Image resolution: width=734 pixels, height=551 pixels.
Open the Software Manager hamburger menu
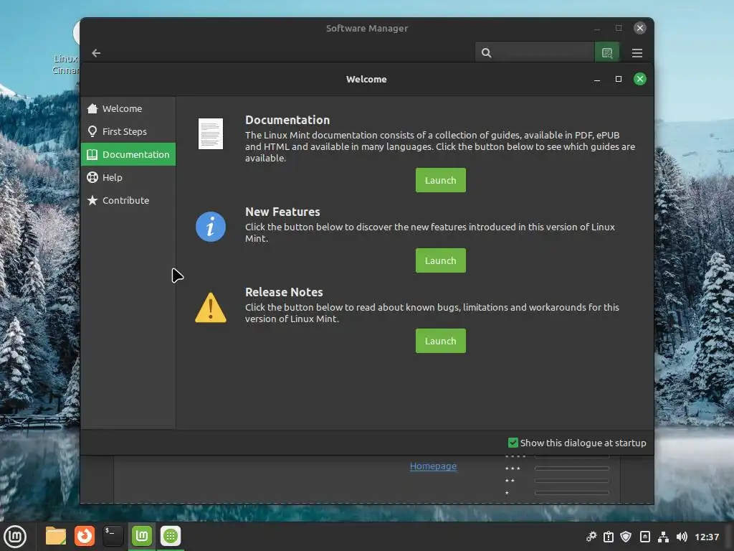coord(637,53)
